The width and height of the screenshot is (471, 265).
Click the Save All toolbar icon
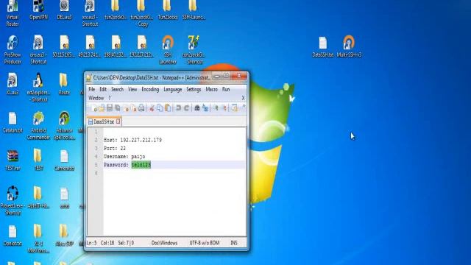coord(118,108)
